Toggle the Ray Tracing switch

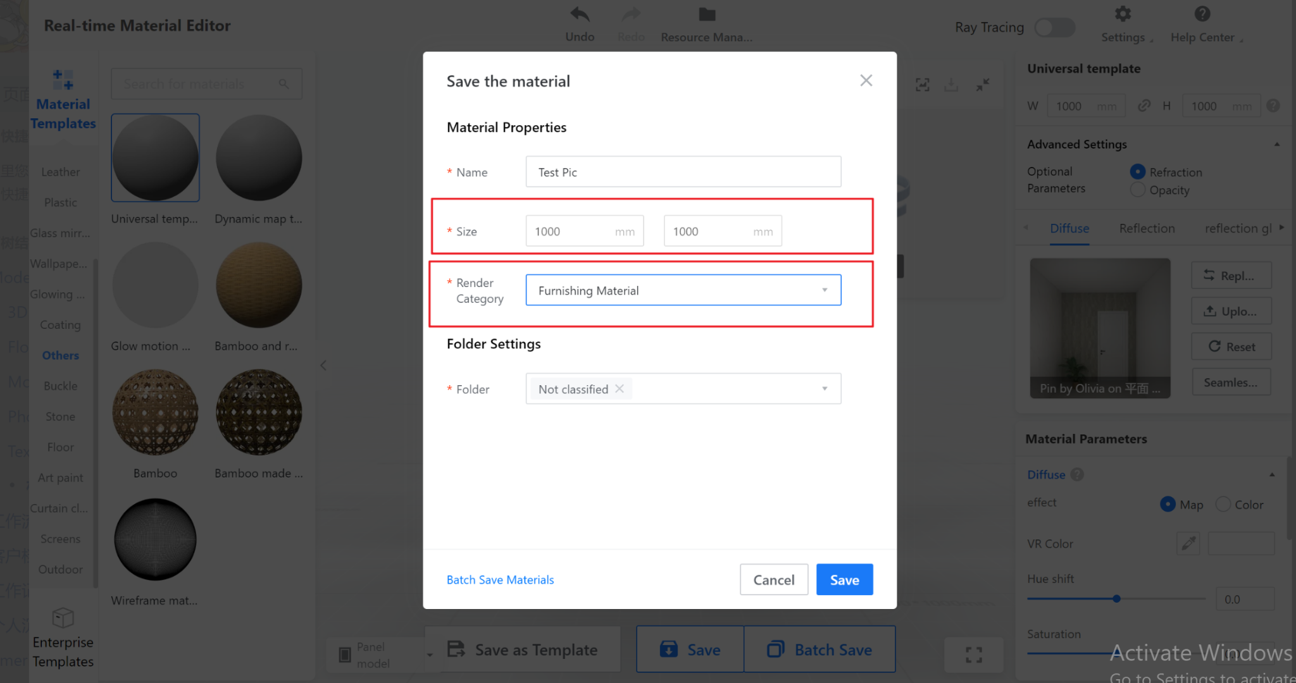[1054, 27]
